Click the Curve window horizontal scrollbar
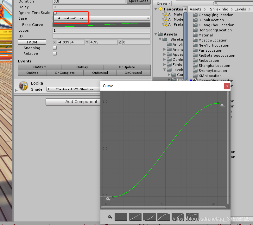Image resolution: width=253 pixels, height=225 pixels. 163,207
